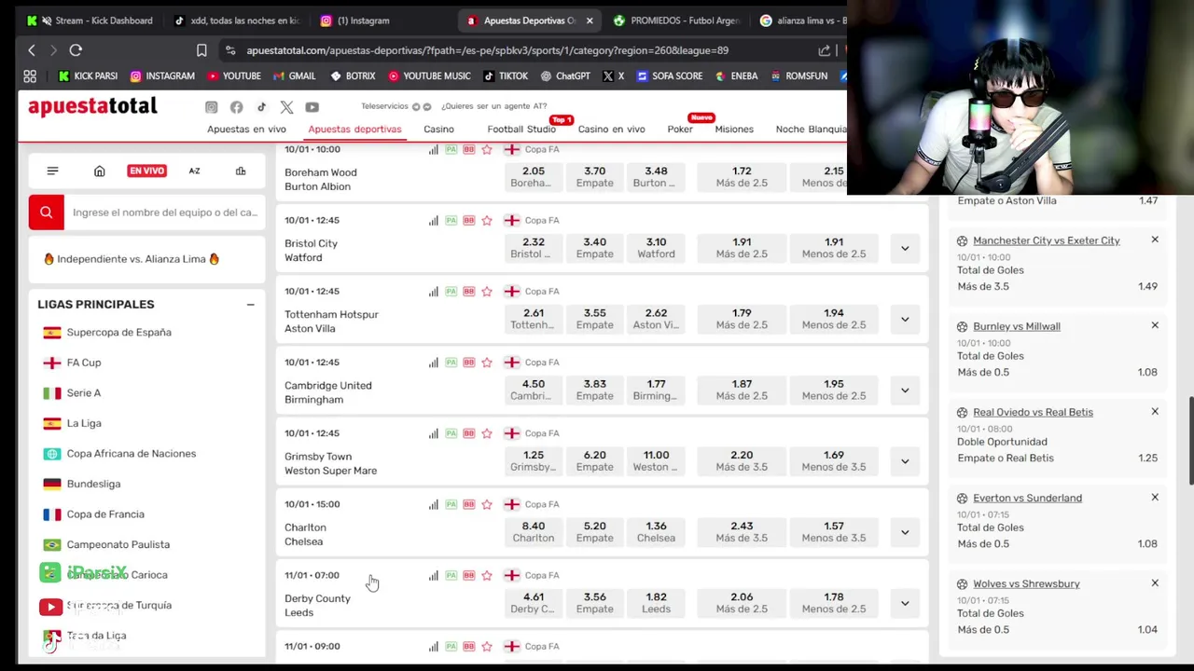Remove Real Oviedo vs Real Betis from betslip
This screenshot has height=671, width=1194.
[1155, 411]
